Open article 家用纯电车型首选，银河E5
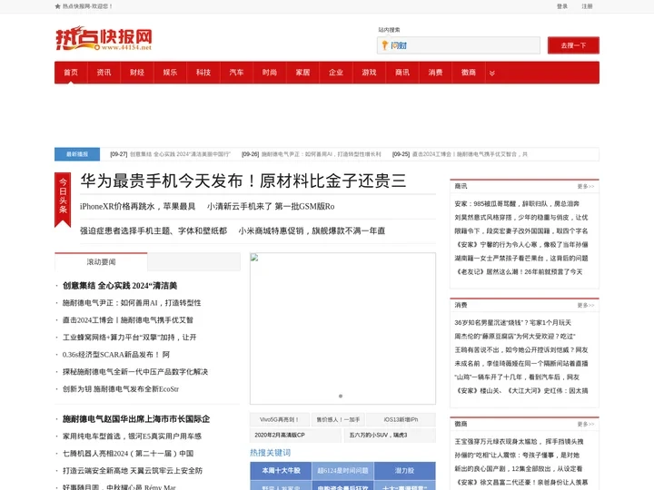The height and width of the screenshot is (490, 654). pyautogui.click(x=132, y=436)
